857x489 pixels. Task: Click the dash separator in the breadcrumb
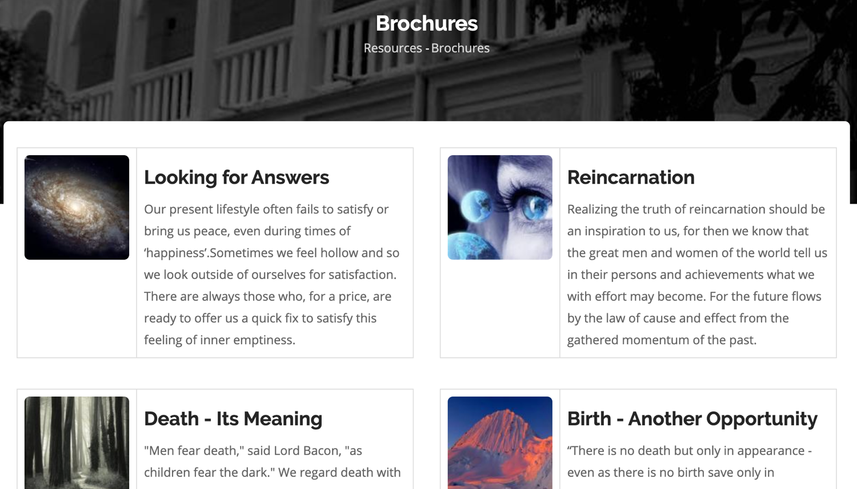click(427, 49)
